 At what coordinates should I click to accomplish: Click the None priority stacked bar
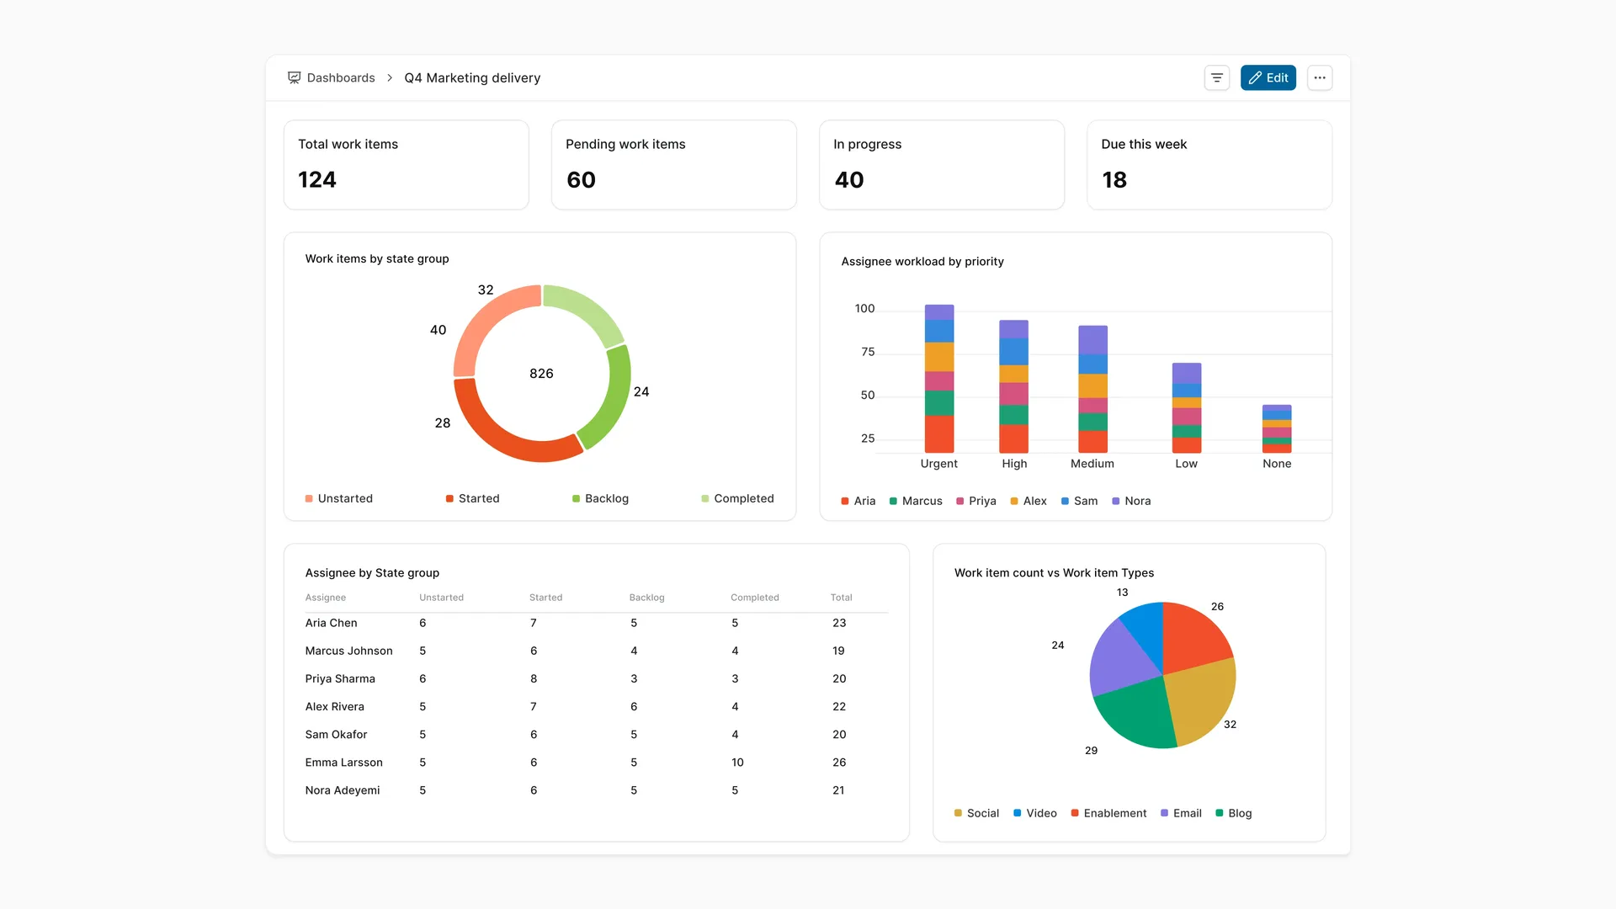(1276, 428)
